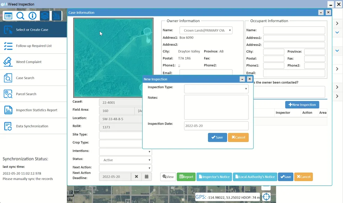Cancel the Case Information form

[304, 177]
